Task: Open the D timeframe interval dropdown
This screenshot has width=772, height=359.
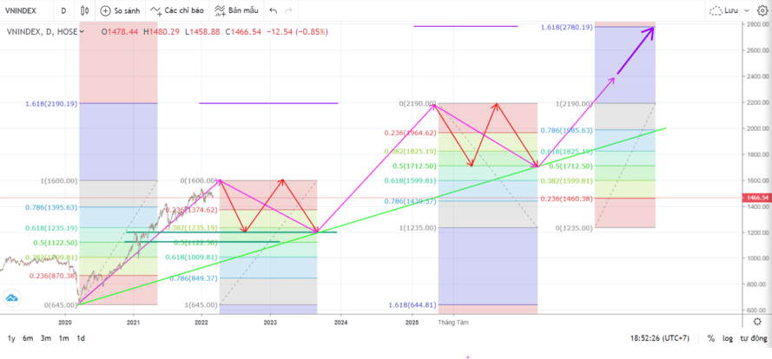Action: click(x=63, y=11)
